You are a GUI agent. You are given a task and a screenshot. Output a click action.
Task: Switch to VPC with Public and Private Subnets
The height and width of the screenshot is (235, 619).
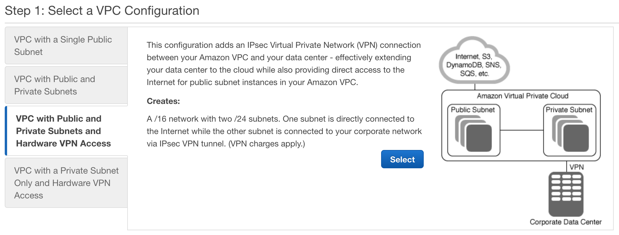click(66, 85)
